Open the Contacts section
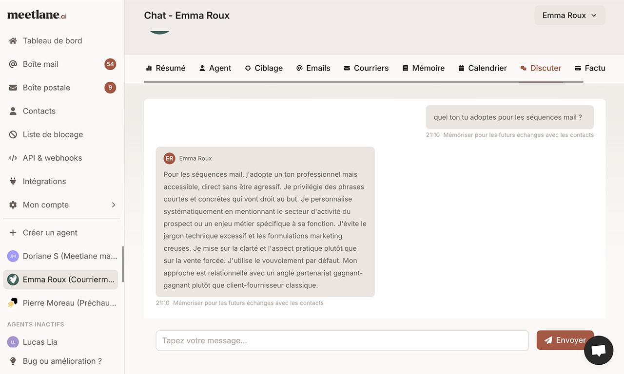This screenshot has width=624, height=374. [39, 111]
